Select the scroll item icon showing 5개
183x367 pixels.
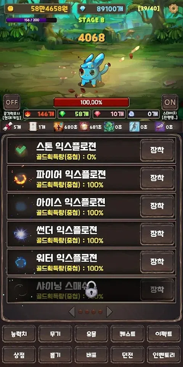pos(8,127)
